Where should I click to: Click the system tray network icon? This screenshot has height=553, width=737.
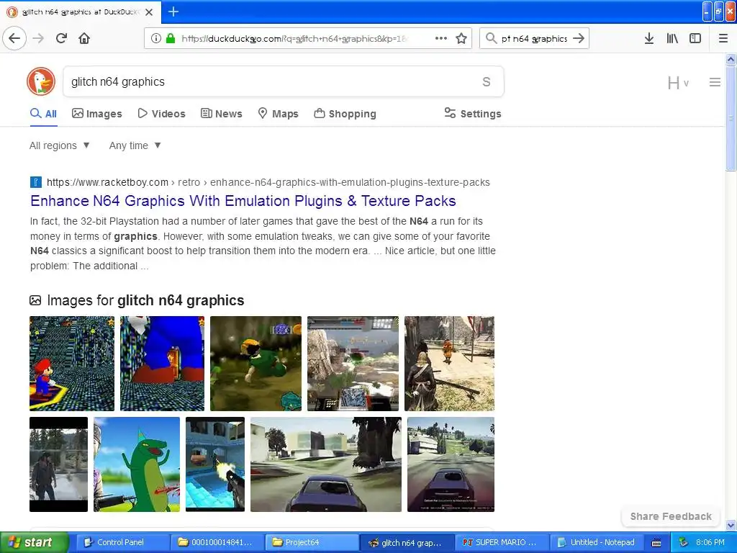pos(684,542)
